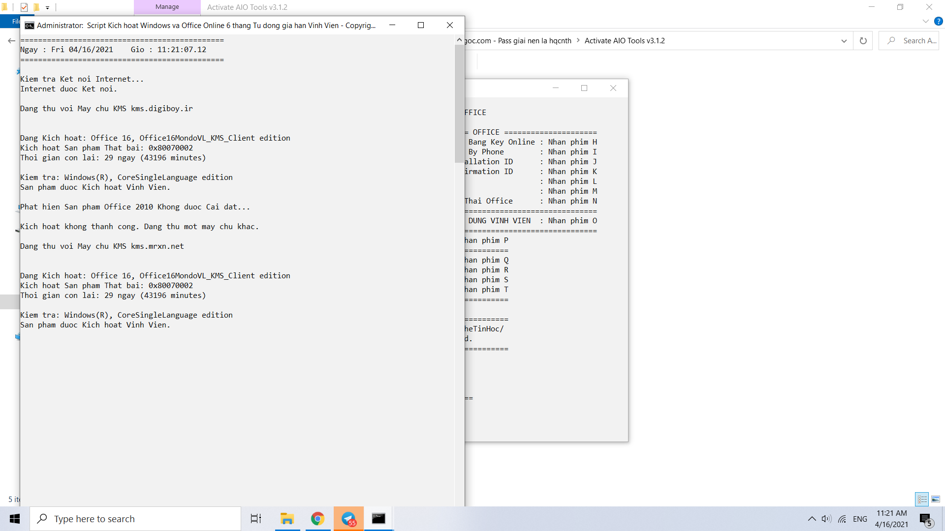Open the File tab in Explorer
The width and height of the screenshot is (945, 531).
pyautogui.click(x=11, y=21)
